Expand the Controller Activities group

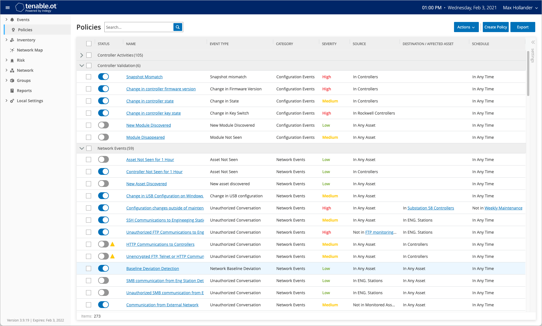pyautogui.click(x=81, y=55)
